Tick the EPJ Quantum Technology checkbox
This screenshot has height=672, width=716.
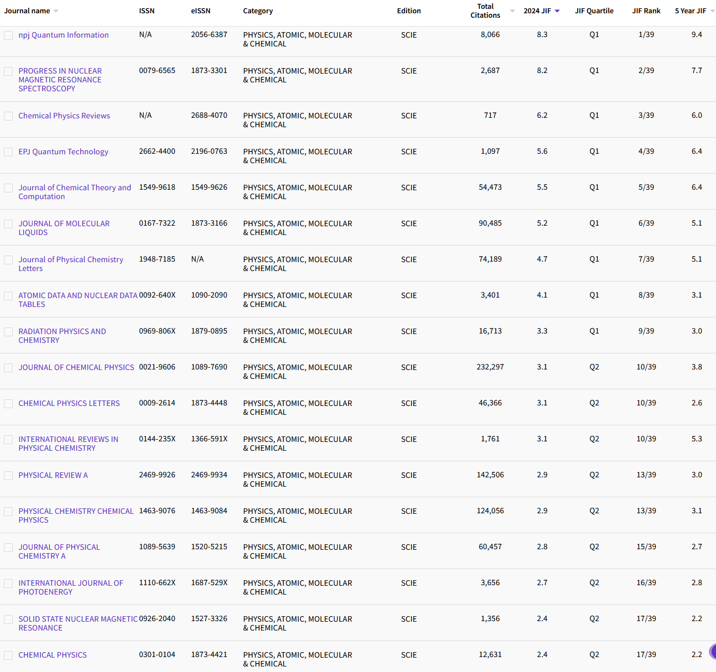pos(8,152)
